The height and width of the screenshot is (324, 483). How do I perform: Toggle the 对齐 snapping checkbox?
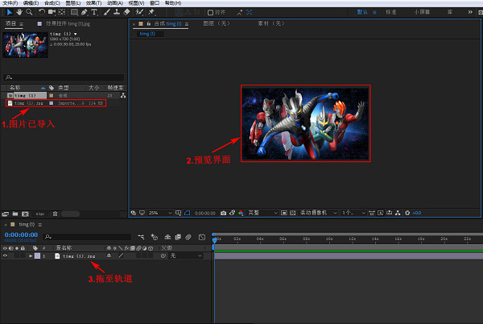point(211,12)
